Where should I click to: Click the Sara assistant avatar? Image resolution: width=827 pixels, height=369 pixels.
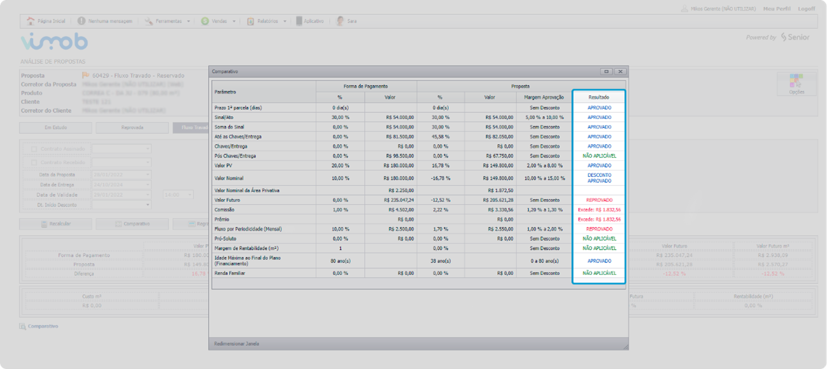click(x=340, y=21)
